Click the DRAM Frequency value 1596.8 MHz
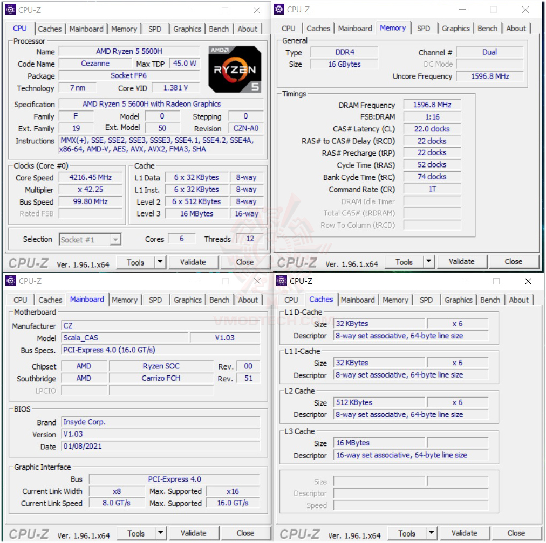Screen dimensions: 546x543 [432, 105]
